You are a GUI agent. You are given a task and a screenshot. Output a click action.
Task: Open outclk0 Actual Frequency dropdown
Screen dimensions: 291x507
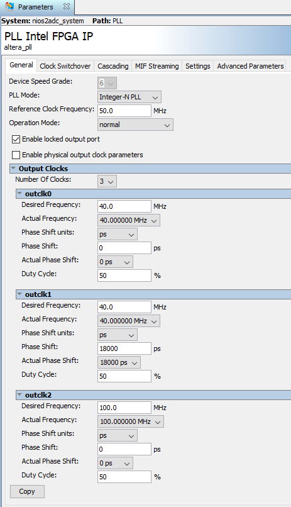129,221
